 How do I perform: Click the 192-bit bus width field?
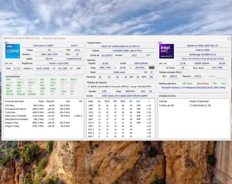tap(222, 63)
